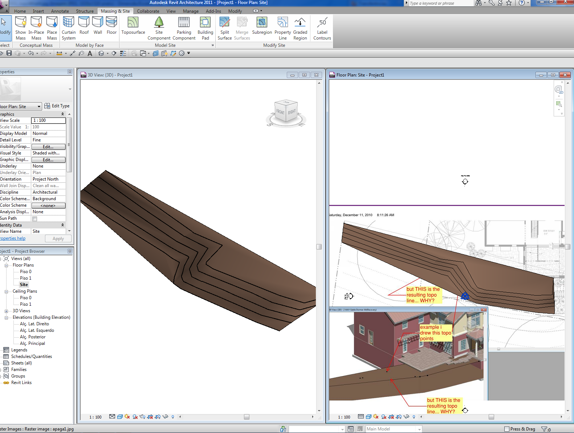Toggle the Sun Path checkbox
Viewport: 574px width, 433px height.
coord(35,219)
